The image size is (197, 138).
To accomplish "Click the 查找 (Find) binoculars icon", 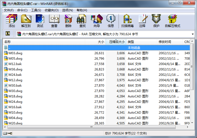I will [x=82, y=21].
